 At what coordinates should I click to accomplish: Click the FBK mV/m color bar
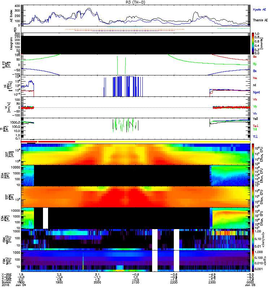click(253, 240)
